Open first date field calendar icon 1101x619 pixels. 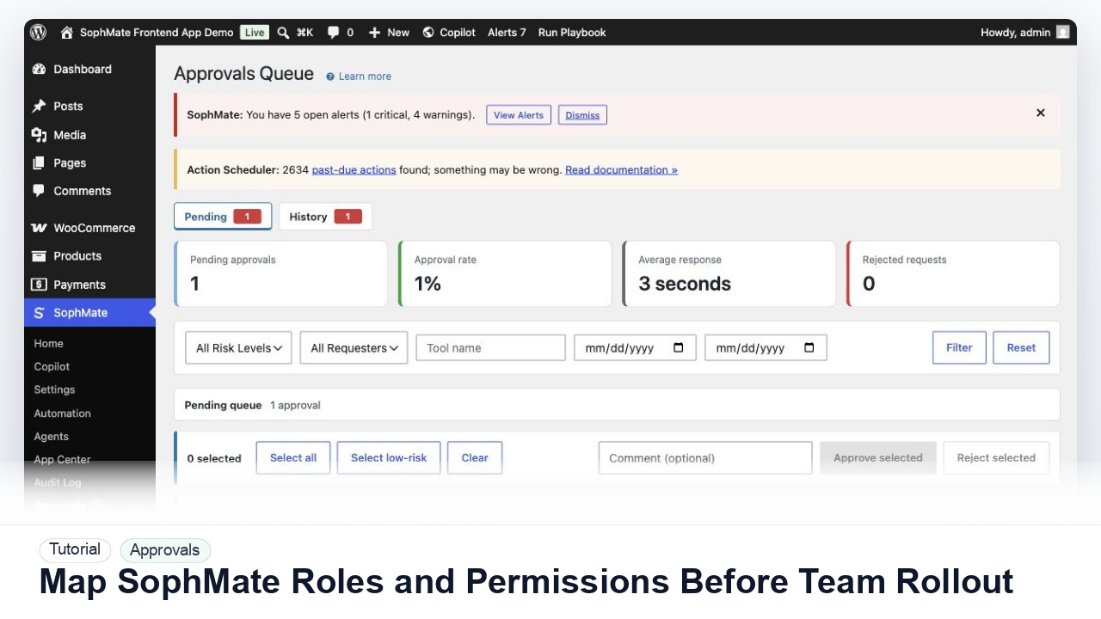pos(679,347)
